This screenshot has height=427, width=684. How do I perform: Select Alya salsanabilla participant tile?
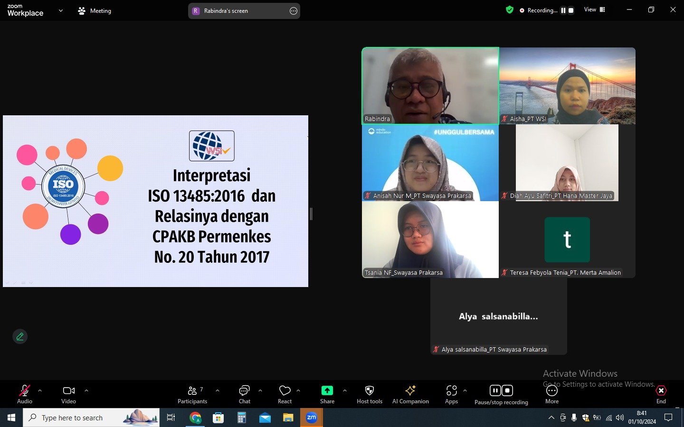pyautogui.click(x=499, y=316)
